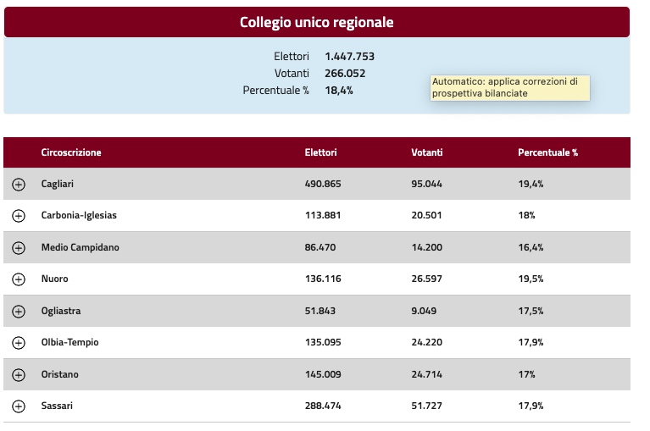
Task: Expand the Carbonia-Iglesias row plus icon
Action: 19,216
